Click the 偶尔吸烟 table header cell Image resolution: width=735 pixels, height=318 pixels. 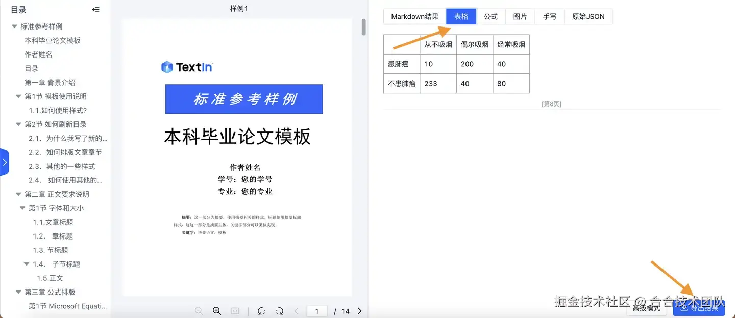point(475,44)
